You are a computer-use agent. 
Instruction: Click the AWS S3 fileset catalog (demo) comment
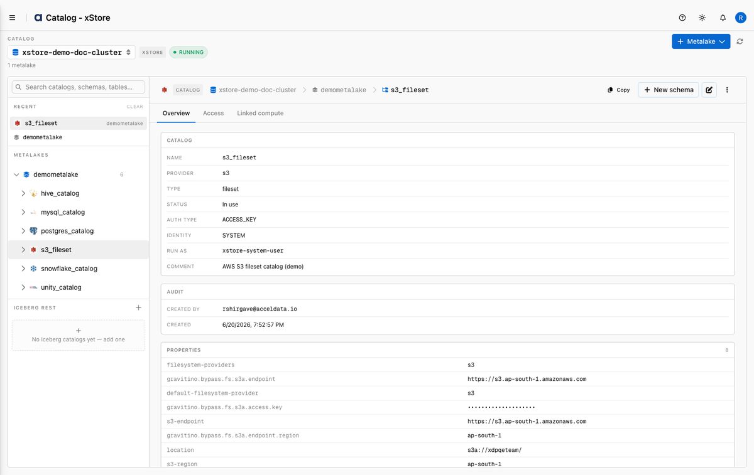tap(263, 266)
